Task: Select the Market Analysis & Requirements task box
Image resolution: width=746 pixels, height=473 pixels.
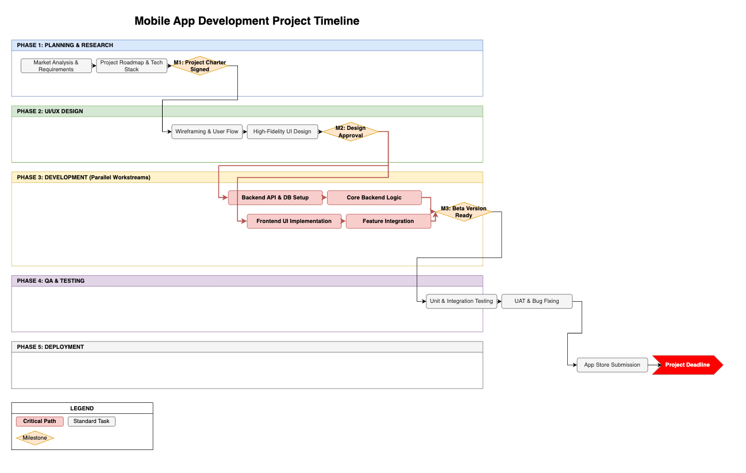Action: (x=56, y=66)
